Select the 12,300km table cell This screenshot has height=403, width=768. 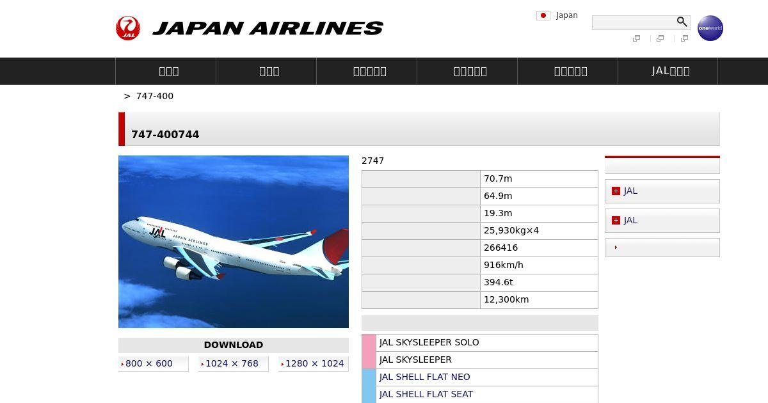(539, 300)
